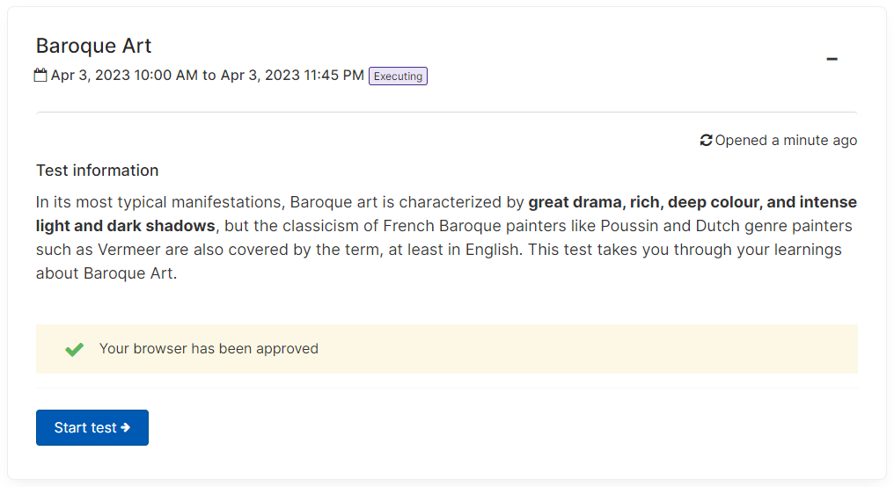Start the test with the blue button
The height and width of the screenshot is (487, 894).
pyautogui.click(x=92, y=427)
